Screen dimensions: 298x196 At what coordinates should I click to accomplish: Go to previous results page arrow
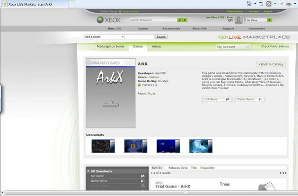[280, 173]
